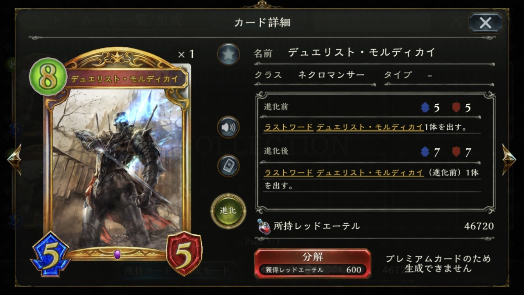This screenshot has height=295, width=524.
Task: Click the red ether vial icon
Action: pos(264,226)
